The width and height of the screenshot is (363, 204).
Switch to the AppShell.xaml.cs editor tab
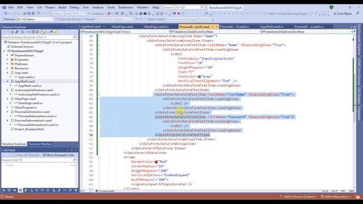[x=272, y=27]
